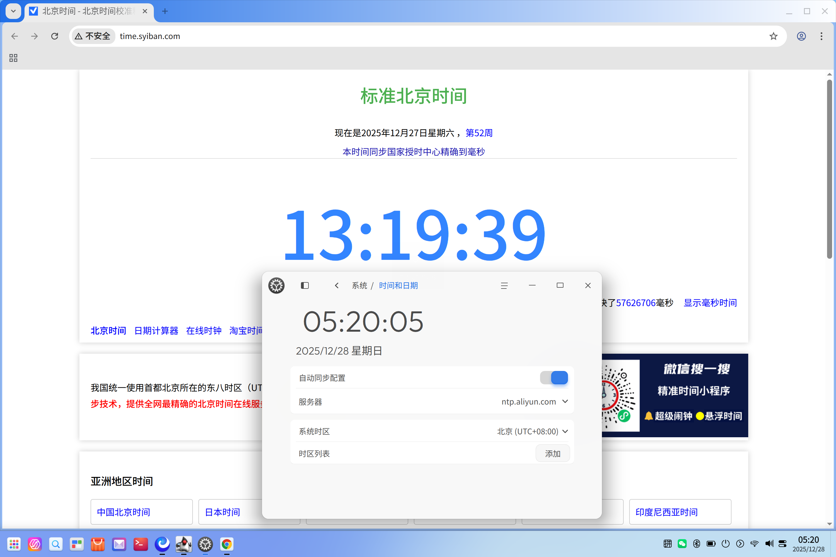This screenshot has width=836, height=557.
Task: Expand the ntp.aliyun.com server dropdown
Action: coord(534,402)
